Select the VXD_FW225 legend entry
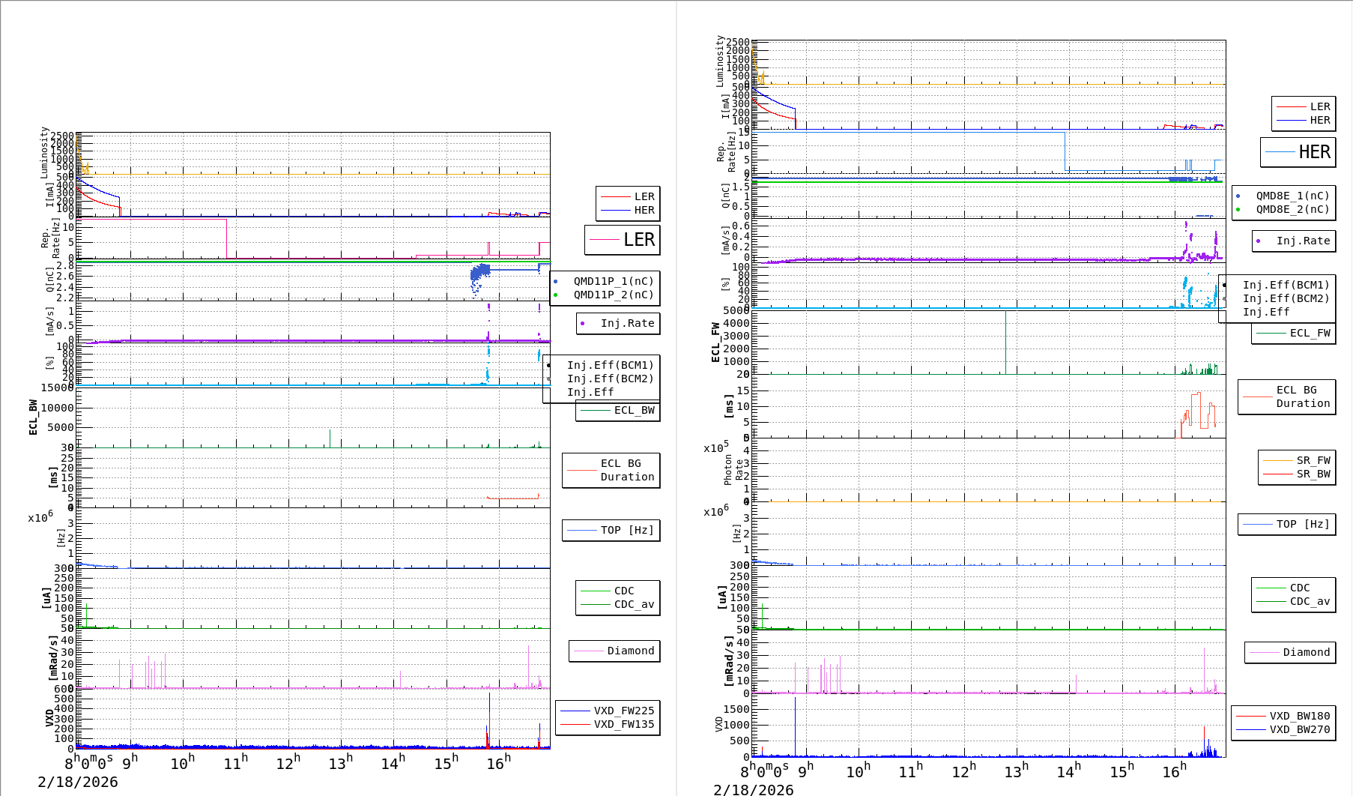The height and width of the screenshot is (796, 1353). tap(623, 711)
